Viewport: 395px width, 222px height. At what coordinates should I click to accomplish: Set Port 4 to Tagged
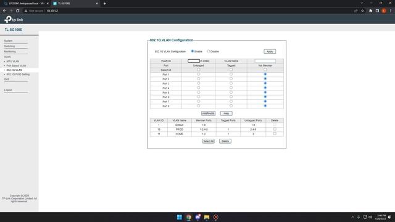(231, 88)
